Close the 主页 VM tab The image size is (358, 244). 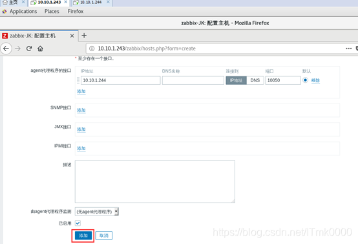23,2
